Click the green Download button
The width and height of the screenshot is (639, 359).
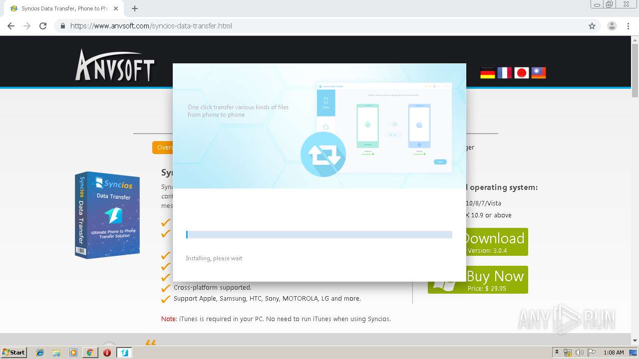click(x=497, y=242)
